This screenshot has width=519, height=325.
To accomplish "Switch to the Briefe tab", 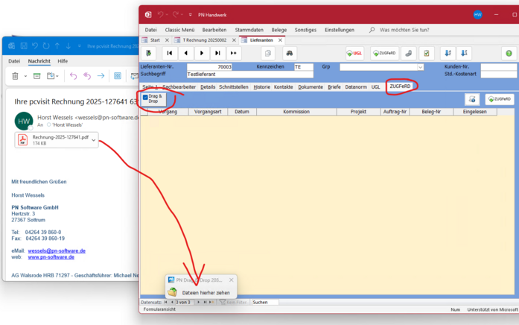I will click(334, 86).
